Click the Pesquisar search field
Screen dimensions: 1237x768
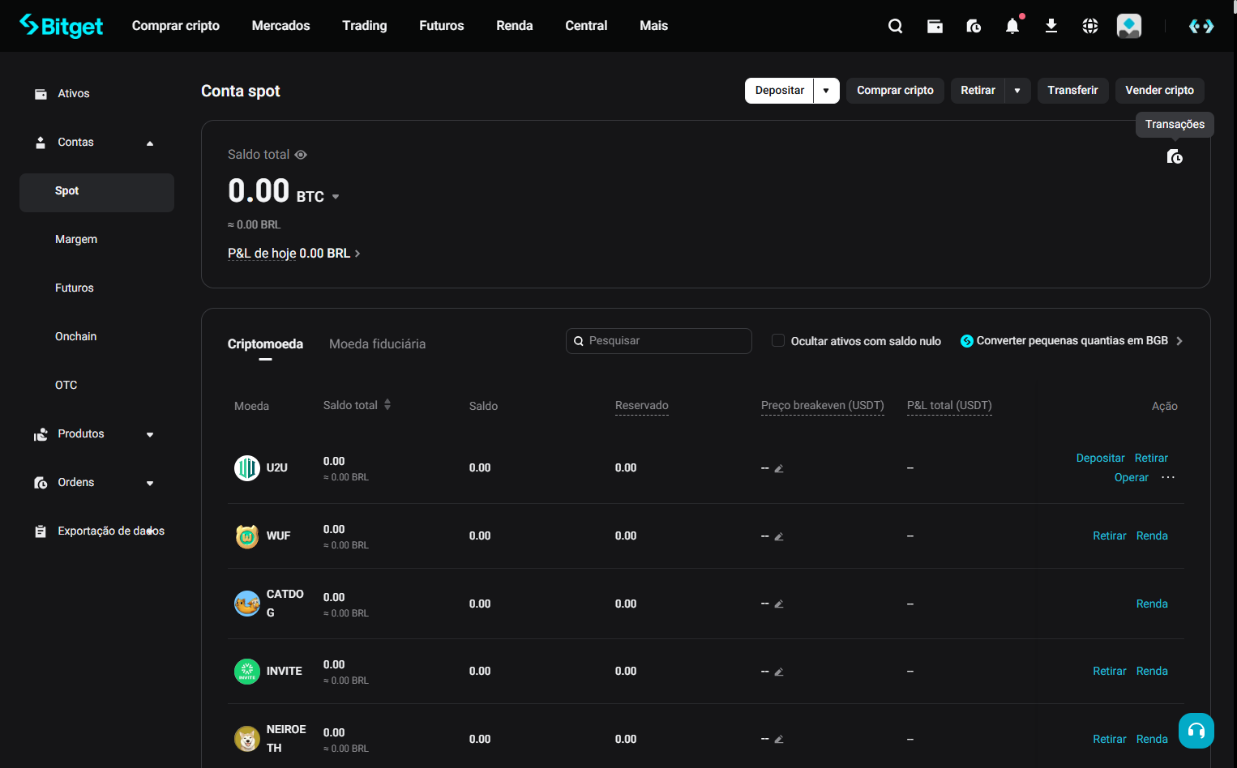coord(659,341)
